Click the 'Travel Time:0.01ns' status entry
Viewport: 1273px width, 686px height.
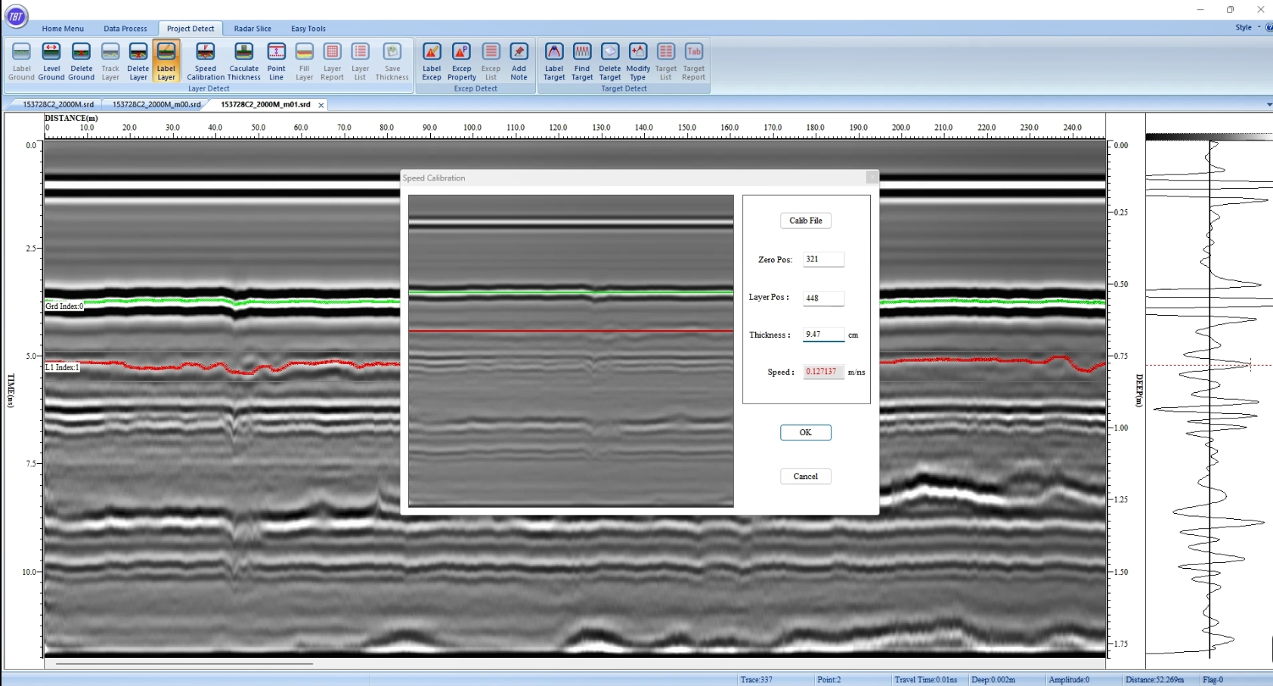click(x=926, y=679)
